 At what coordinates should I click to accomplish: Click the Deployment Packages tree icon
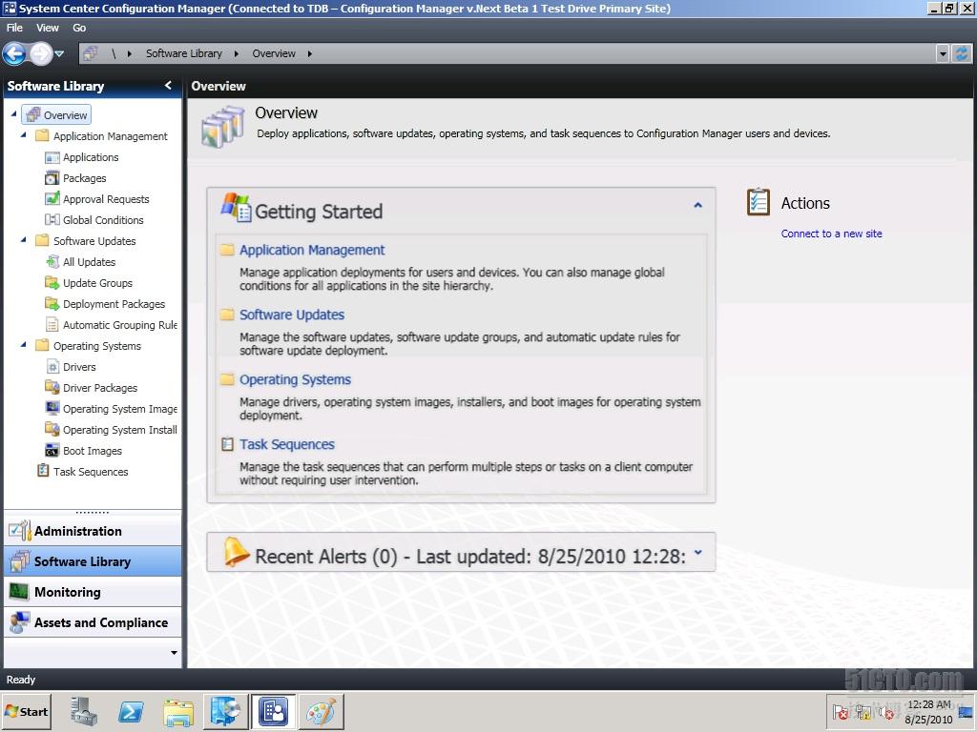click(52, 304)
